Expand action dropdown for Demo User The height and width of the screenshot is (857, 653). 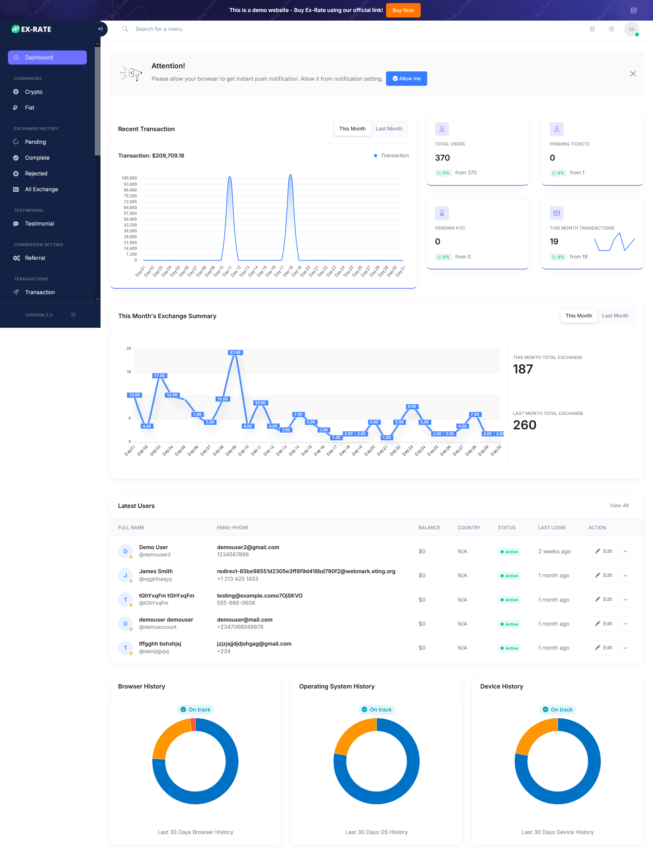click(626, 551)
